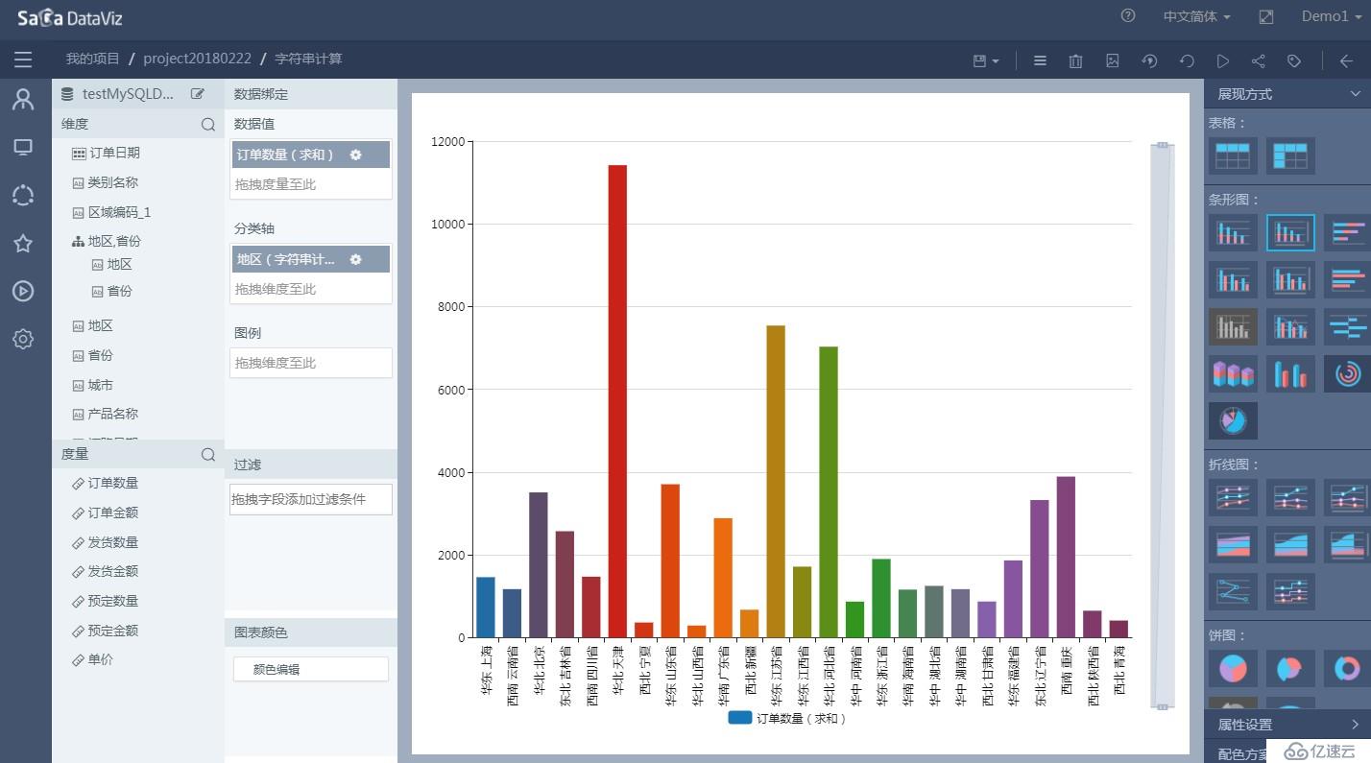Click the export image toolbar icon
This screenshot has height=763, width=1371.
[1113, 60]
